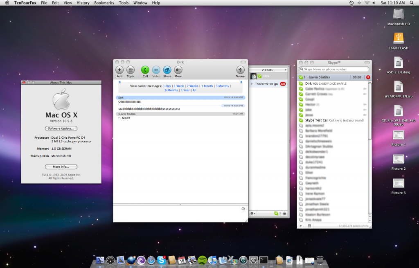
Task: Open Dashboard from the dock
Action: tap(110, 260)
